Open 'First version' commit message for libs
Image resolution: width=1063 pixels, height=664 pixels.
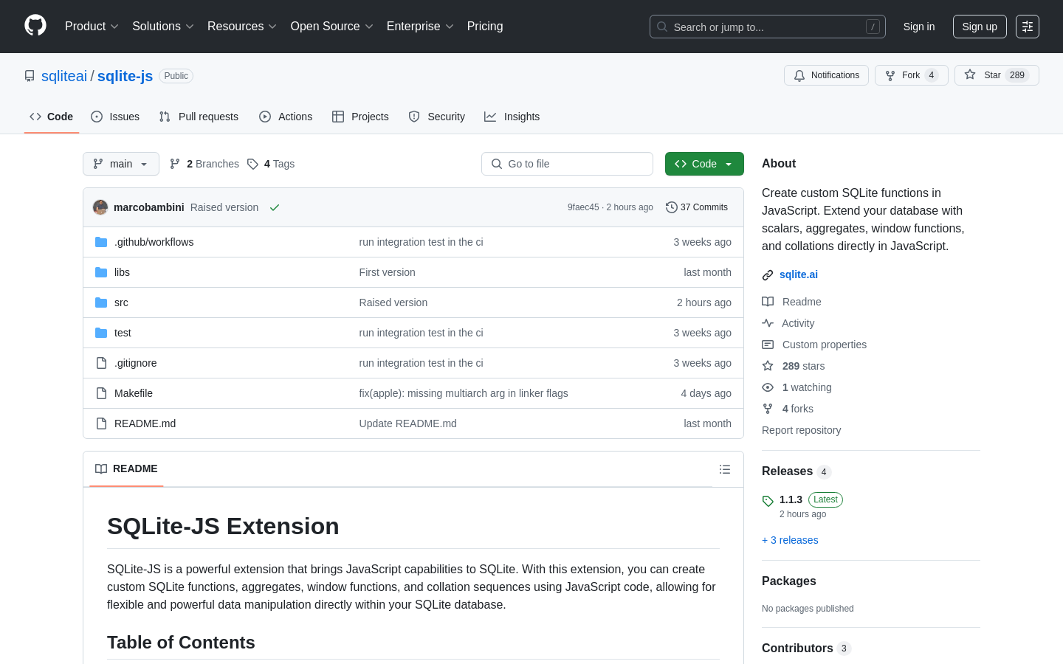388,272
